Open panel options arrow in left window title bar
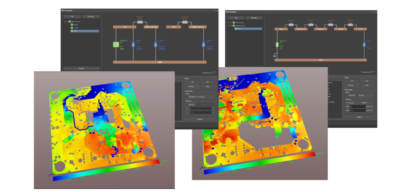 coord(215,10)
